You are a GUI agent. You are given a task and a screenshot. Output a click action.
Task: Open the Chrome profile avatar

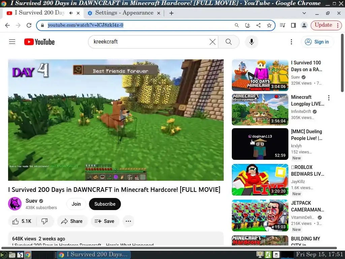point(304,25)
